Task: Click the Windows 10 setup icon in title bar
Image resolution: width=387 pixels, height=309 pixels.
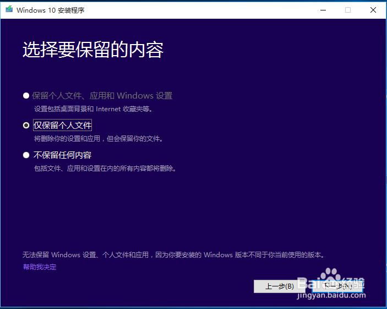Action: 9,9
